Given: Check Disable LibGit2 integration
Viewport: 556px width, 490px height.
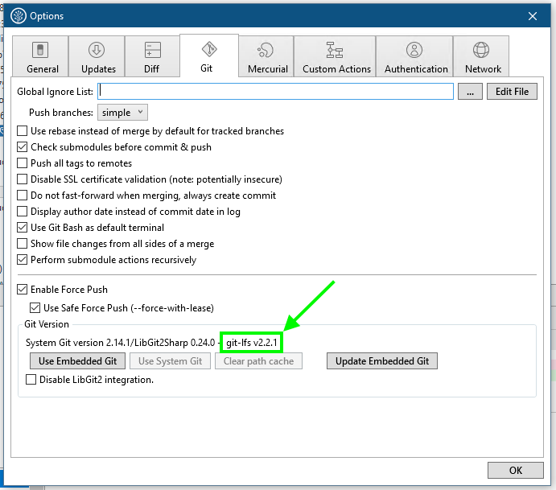Looking at the screenshot, I should point(31,380).
